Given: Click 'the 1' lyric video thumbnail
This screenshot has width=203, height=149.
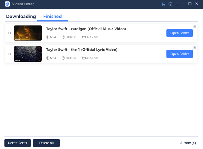Looking at the screenshot, I should [28, 54].
